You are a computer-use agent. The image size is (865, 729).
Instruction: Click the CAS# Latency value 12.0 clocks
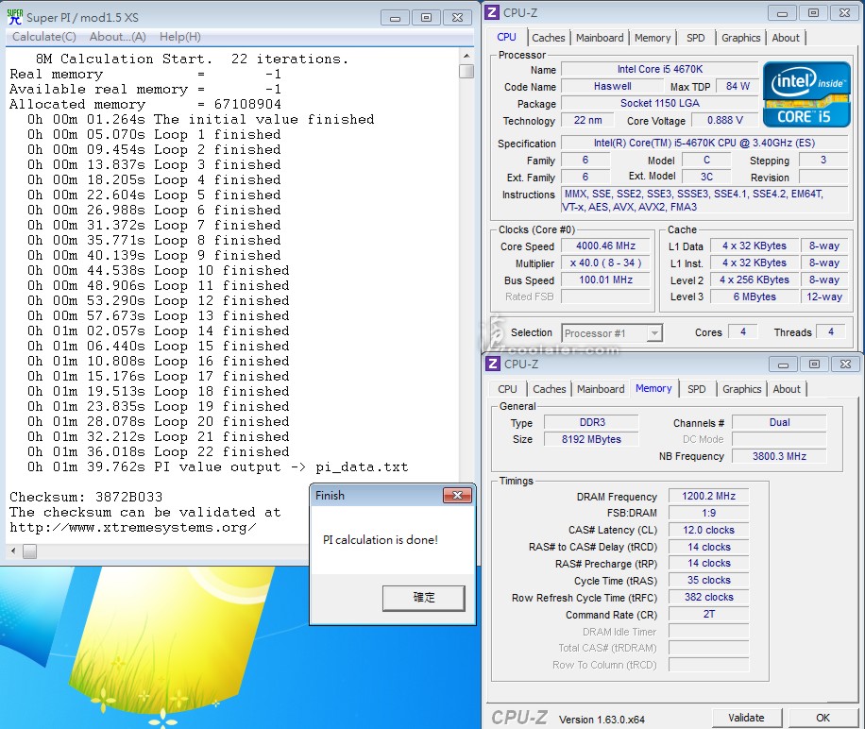tap(709, 530)
